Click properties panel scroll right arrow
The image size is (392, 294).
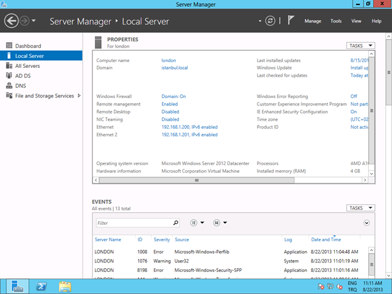pyautogui.click(x=365, y=180)
